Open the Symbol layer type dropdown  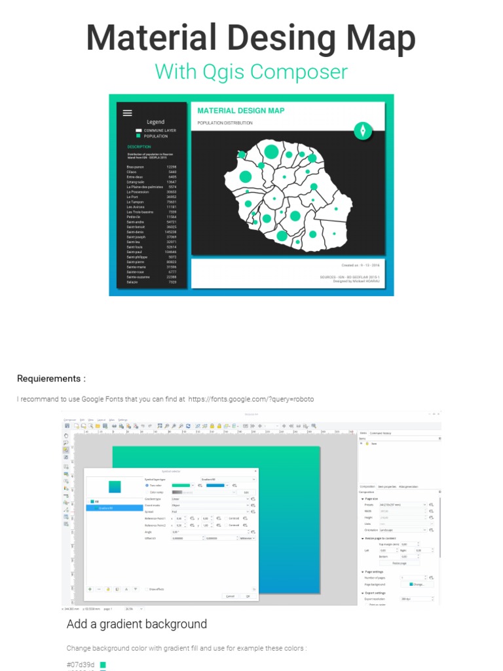click(228, 479)
